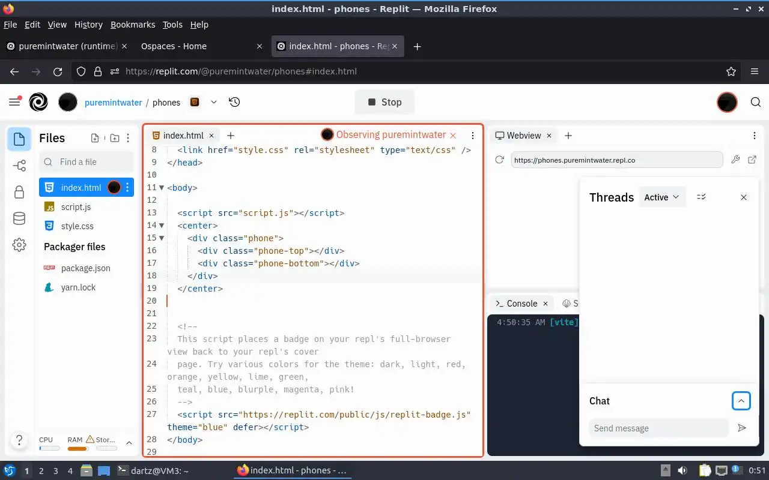
Task: Collapse the body tag fold arrow
Action: (x=162, y=188)
